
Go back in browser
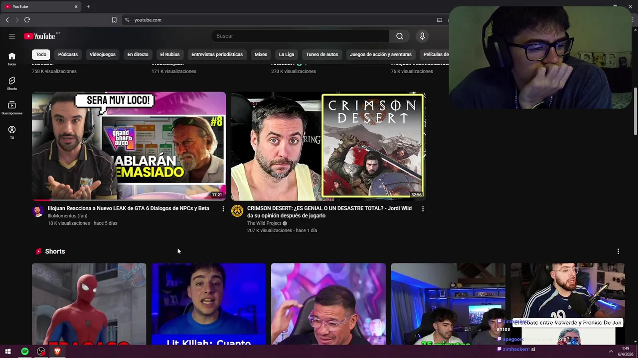point(7,20)
